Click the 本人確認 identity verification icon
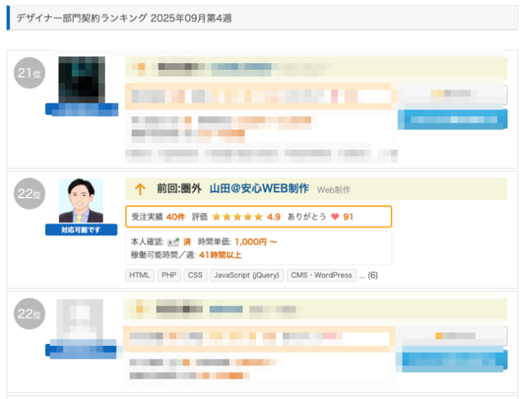Screen dimensions: 524x399 point(174,241)
